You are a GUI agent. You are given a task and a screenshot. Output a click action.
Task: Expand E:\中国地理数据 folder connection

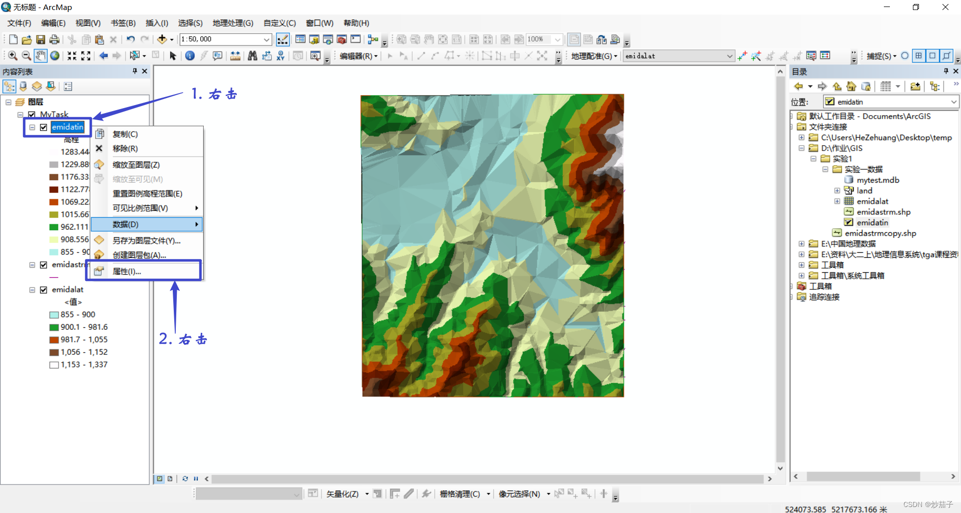801,244
